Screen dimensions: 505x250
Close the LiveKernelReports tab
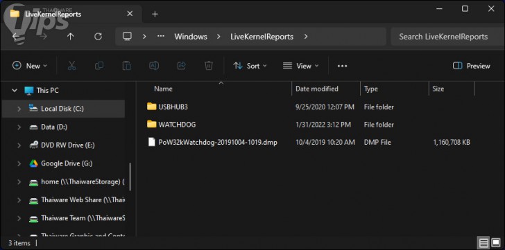pyautogui.click(x=130, y=14)
